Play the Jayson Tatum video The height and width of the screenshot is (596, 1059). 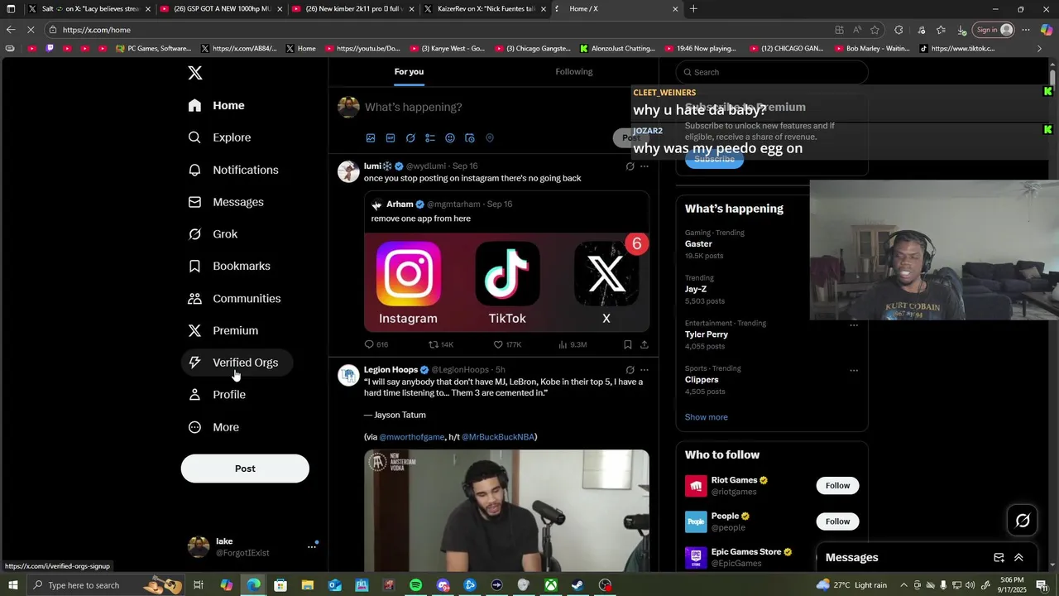coord(507,511)
